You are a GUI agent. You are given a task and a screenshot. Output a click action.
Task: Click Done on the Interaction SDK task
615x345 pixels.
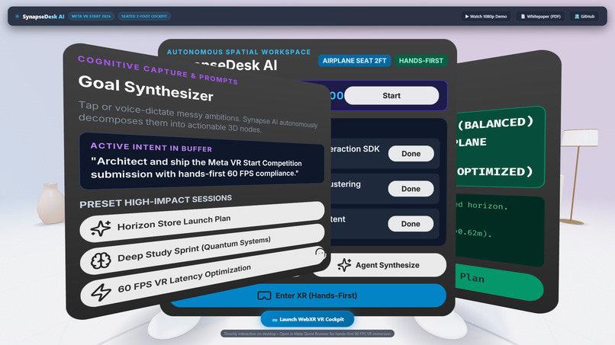(x=411, y=154)
